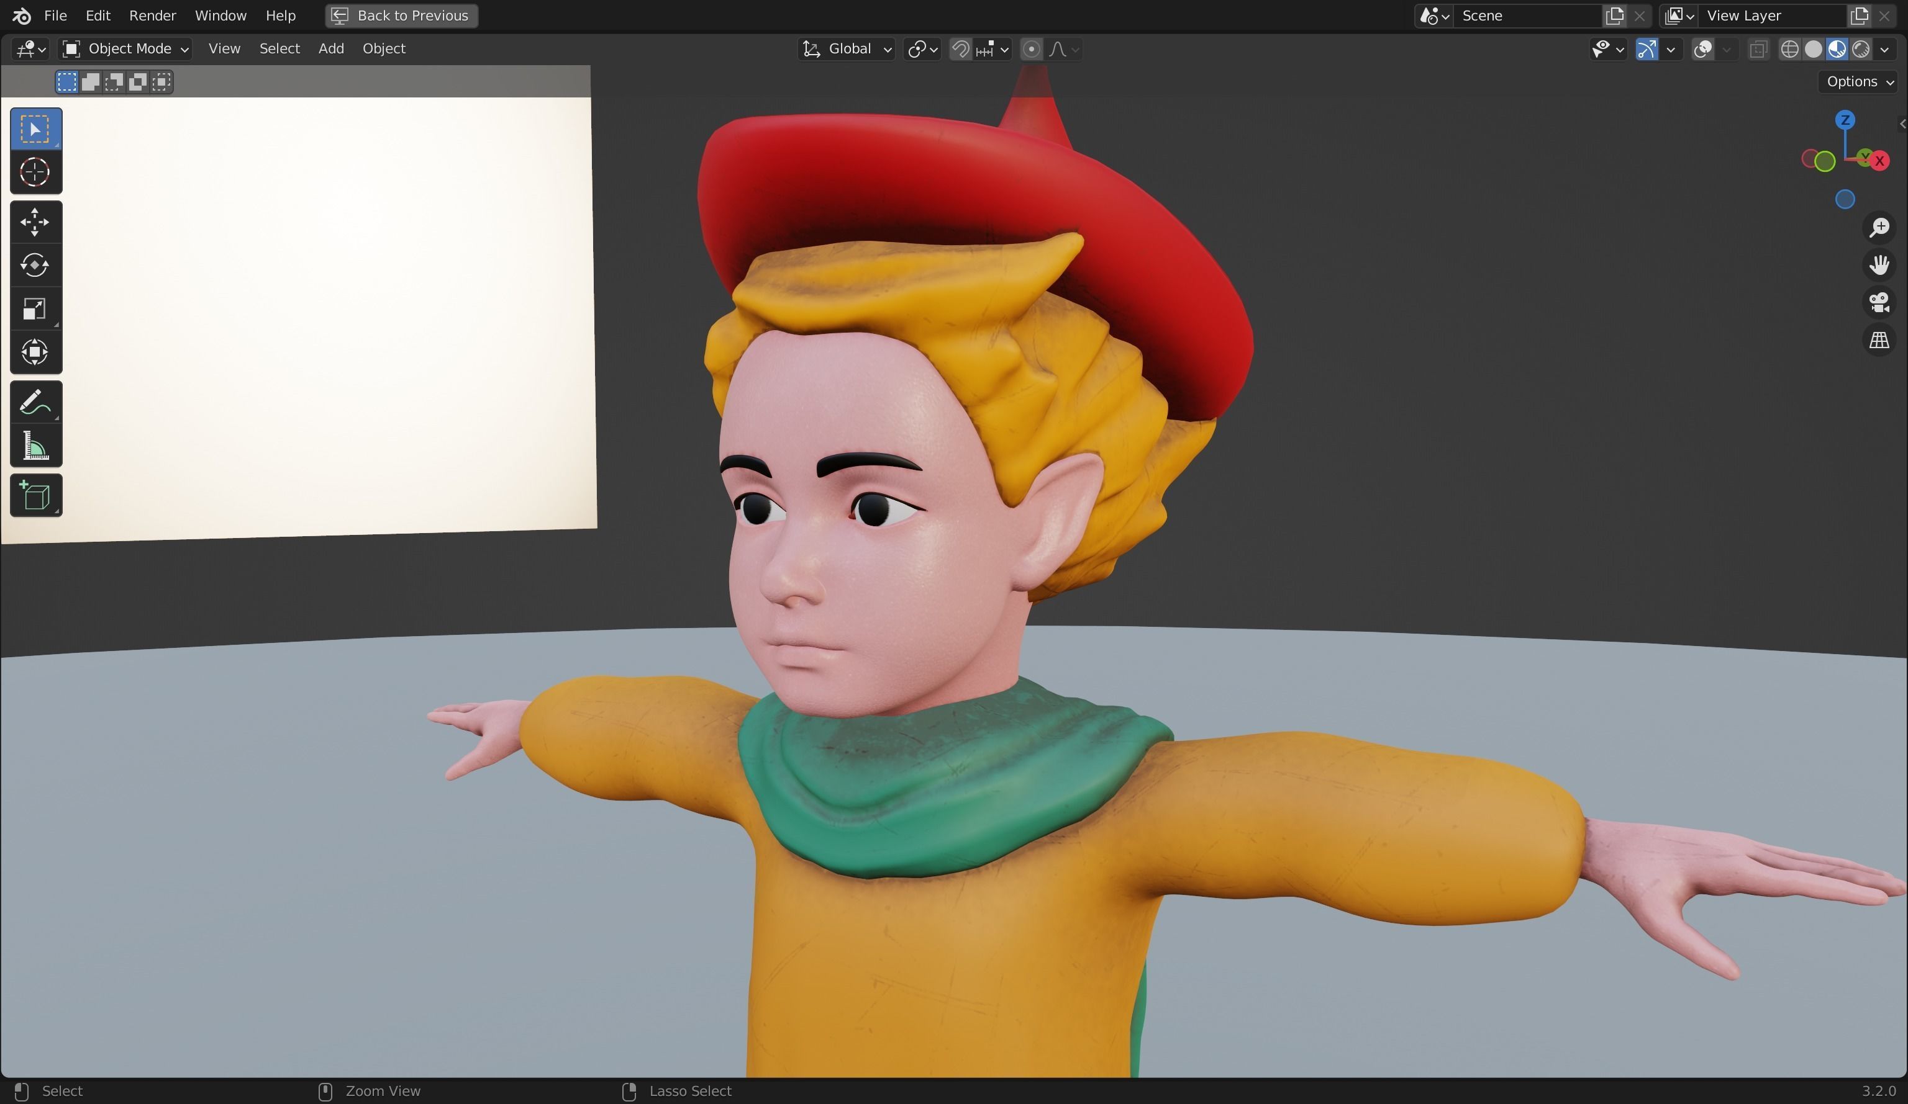
Task: Click the View Layer name field
Action: (x=1773, y=15)
